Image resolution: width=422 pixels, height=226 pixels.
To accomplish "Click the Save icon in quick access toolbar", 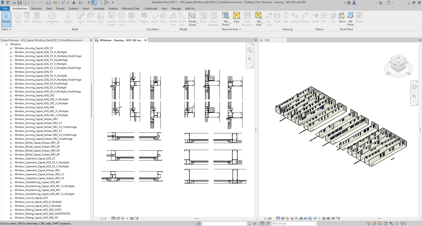I will [19, 3].
